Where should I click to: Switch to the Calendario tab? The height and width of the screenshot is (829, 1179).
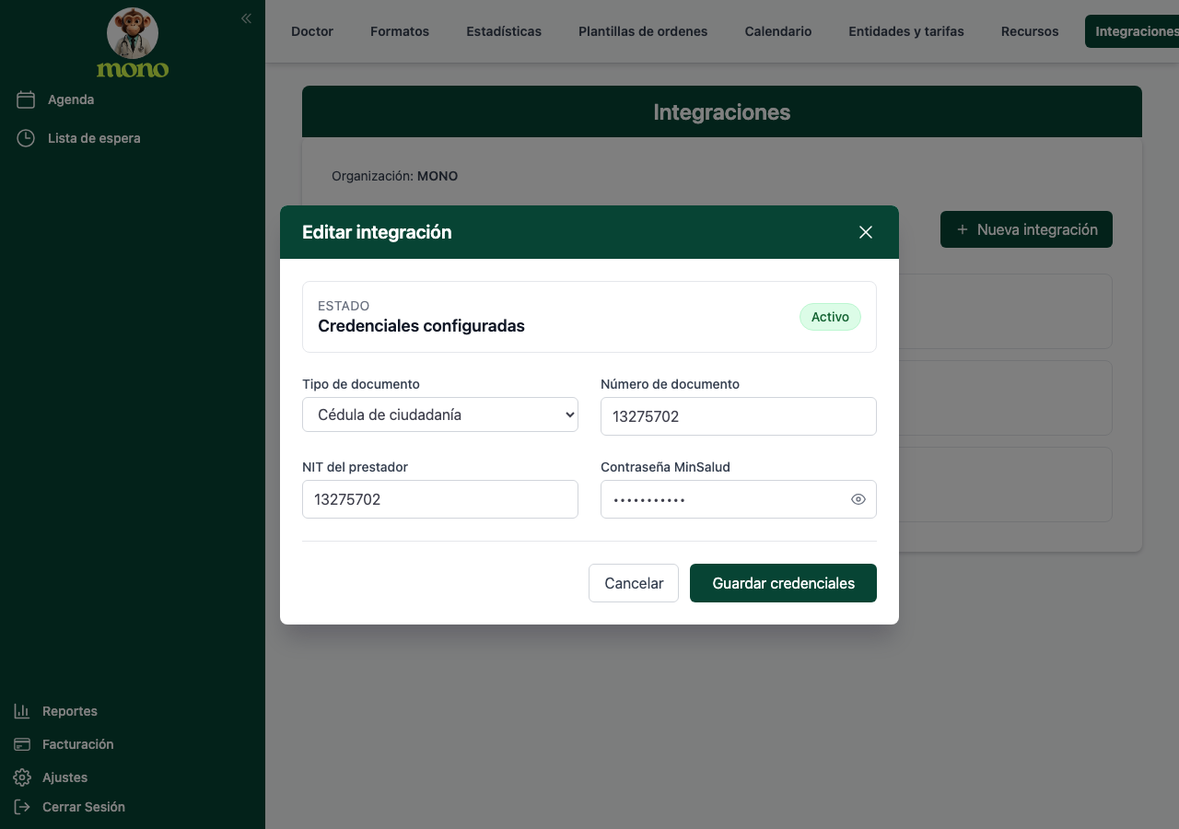(778, 31)
